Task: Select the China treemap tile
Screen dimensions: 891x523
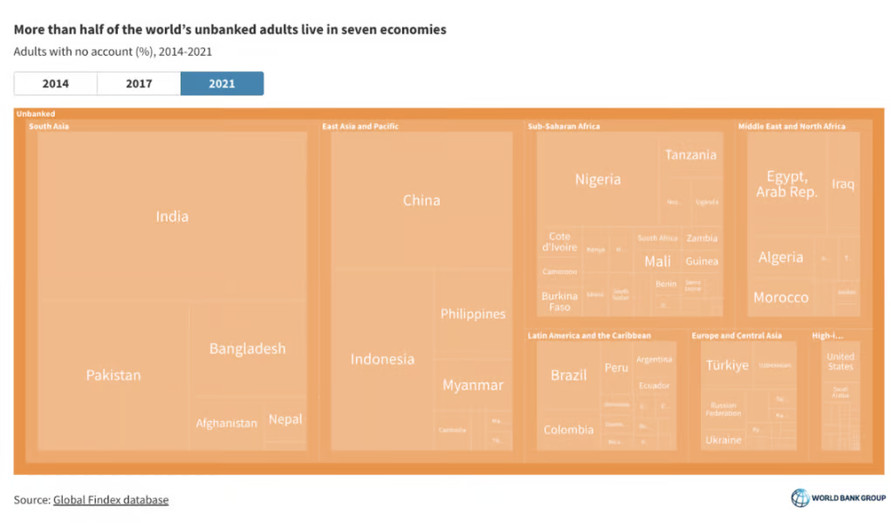Action: [x=422, y=201]
